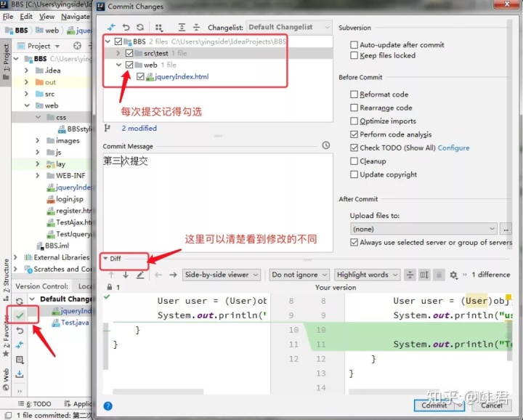The image size is (523, 420).
Task: Go to previous difference up arrow
Action: [111, 275]
